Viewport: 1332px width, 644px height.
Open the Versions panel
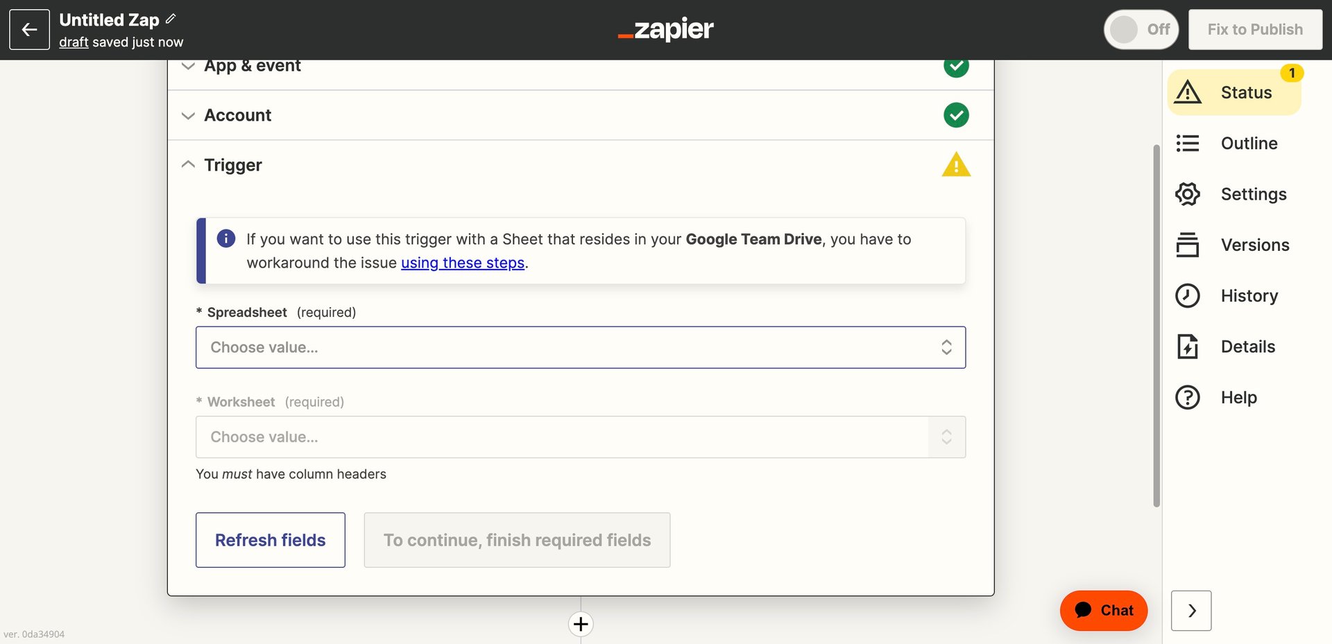tap(1234, 245)
